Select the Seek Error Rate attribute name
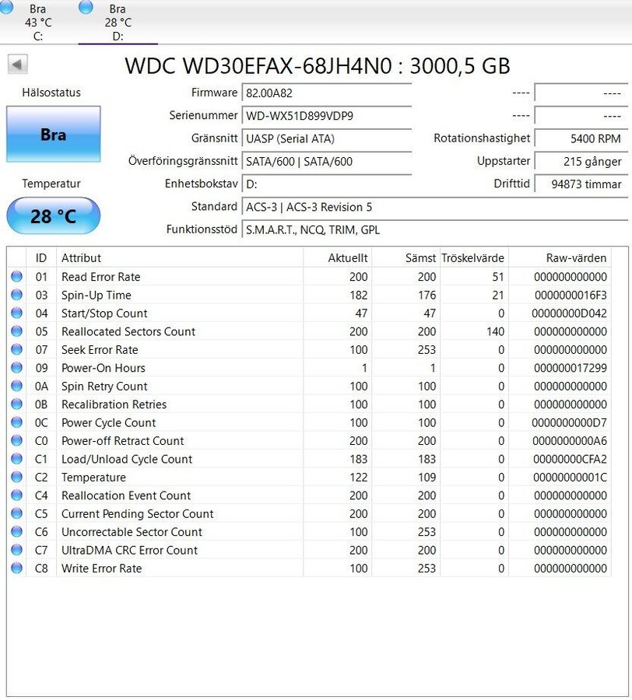Screen dimensions: 632x700 tap(100, 349)
